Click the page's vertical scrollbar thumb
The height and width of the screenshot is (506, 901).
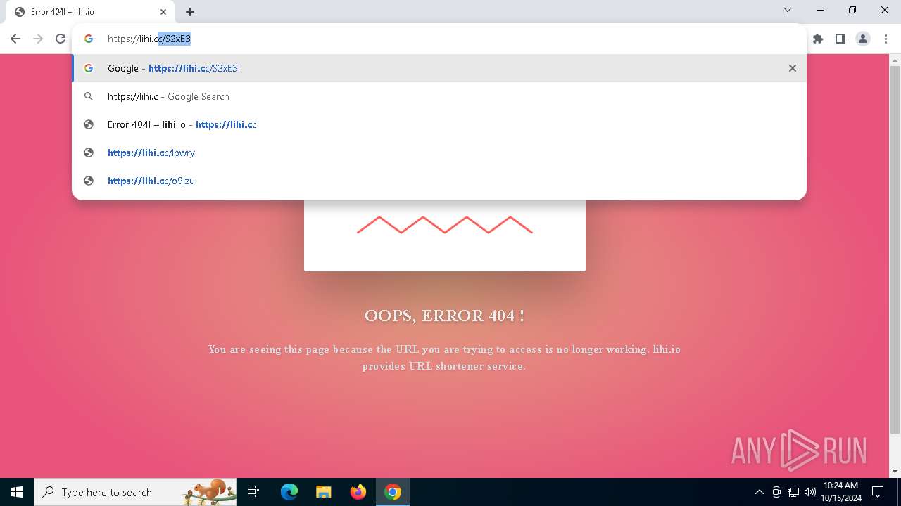click(895, 249)
